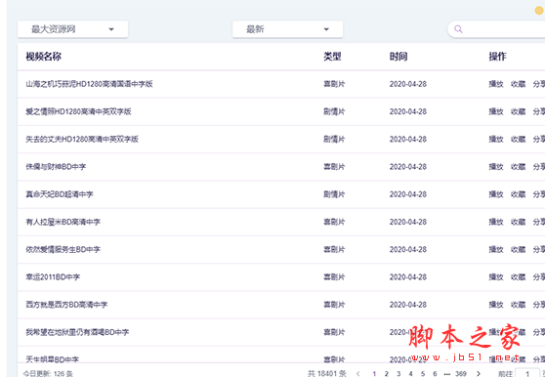Click the 今日更新: 126 条 status text

[x=48, y=374]
